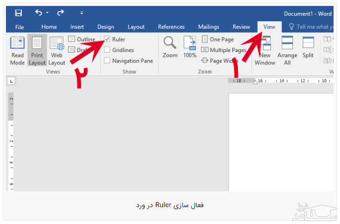Switch to Web Layout view
This screenshot has height=224, width=340.
(57, 51)
